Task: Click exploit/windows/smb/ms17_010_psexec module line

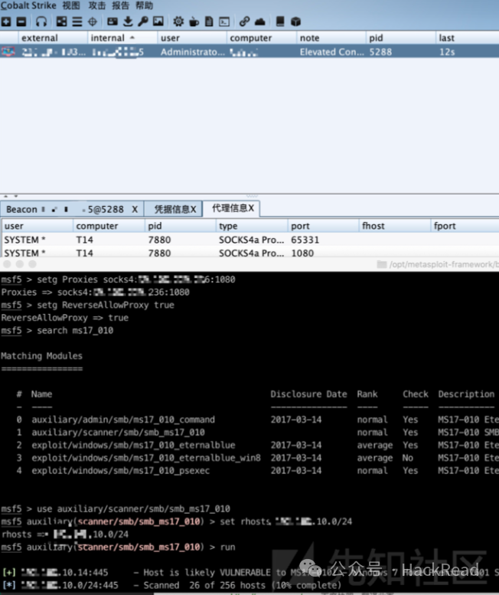Action: click(x=120, y=470)
